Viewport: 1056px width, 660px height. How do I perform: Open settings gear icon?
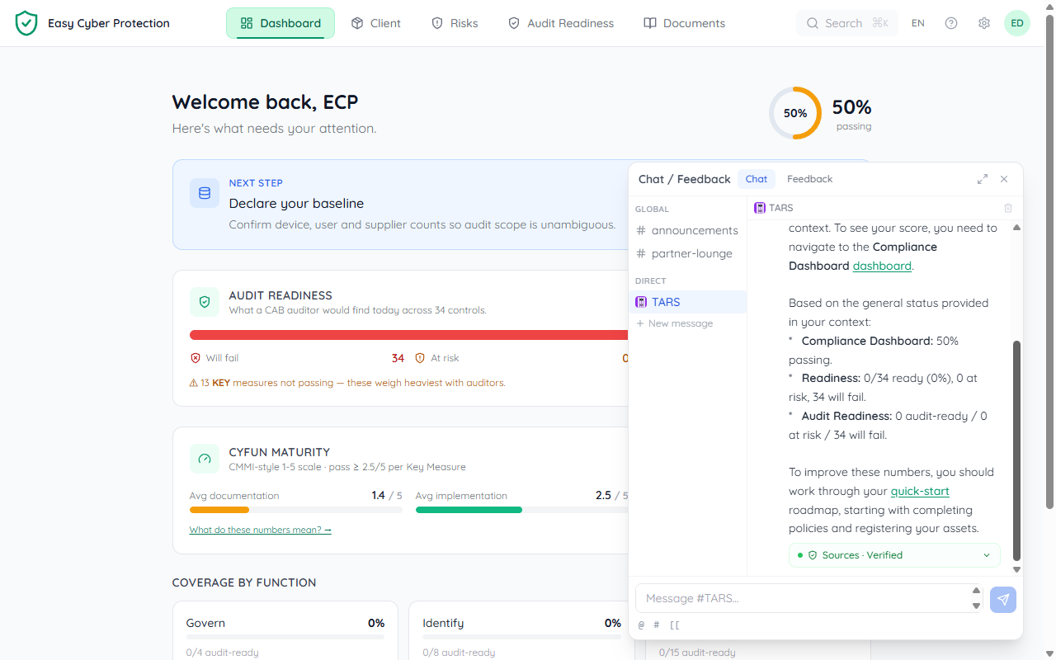[x=984, y=23]
